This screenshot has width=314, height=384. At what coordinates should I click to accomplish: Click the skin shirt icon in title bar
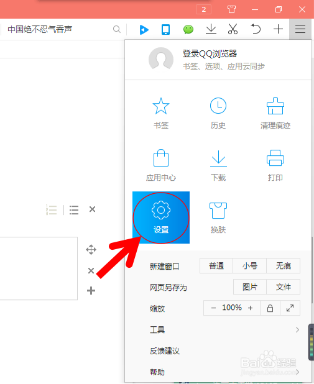[x=231, y=9]
